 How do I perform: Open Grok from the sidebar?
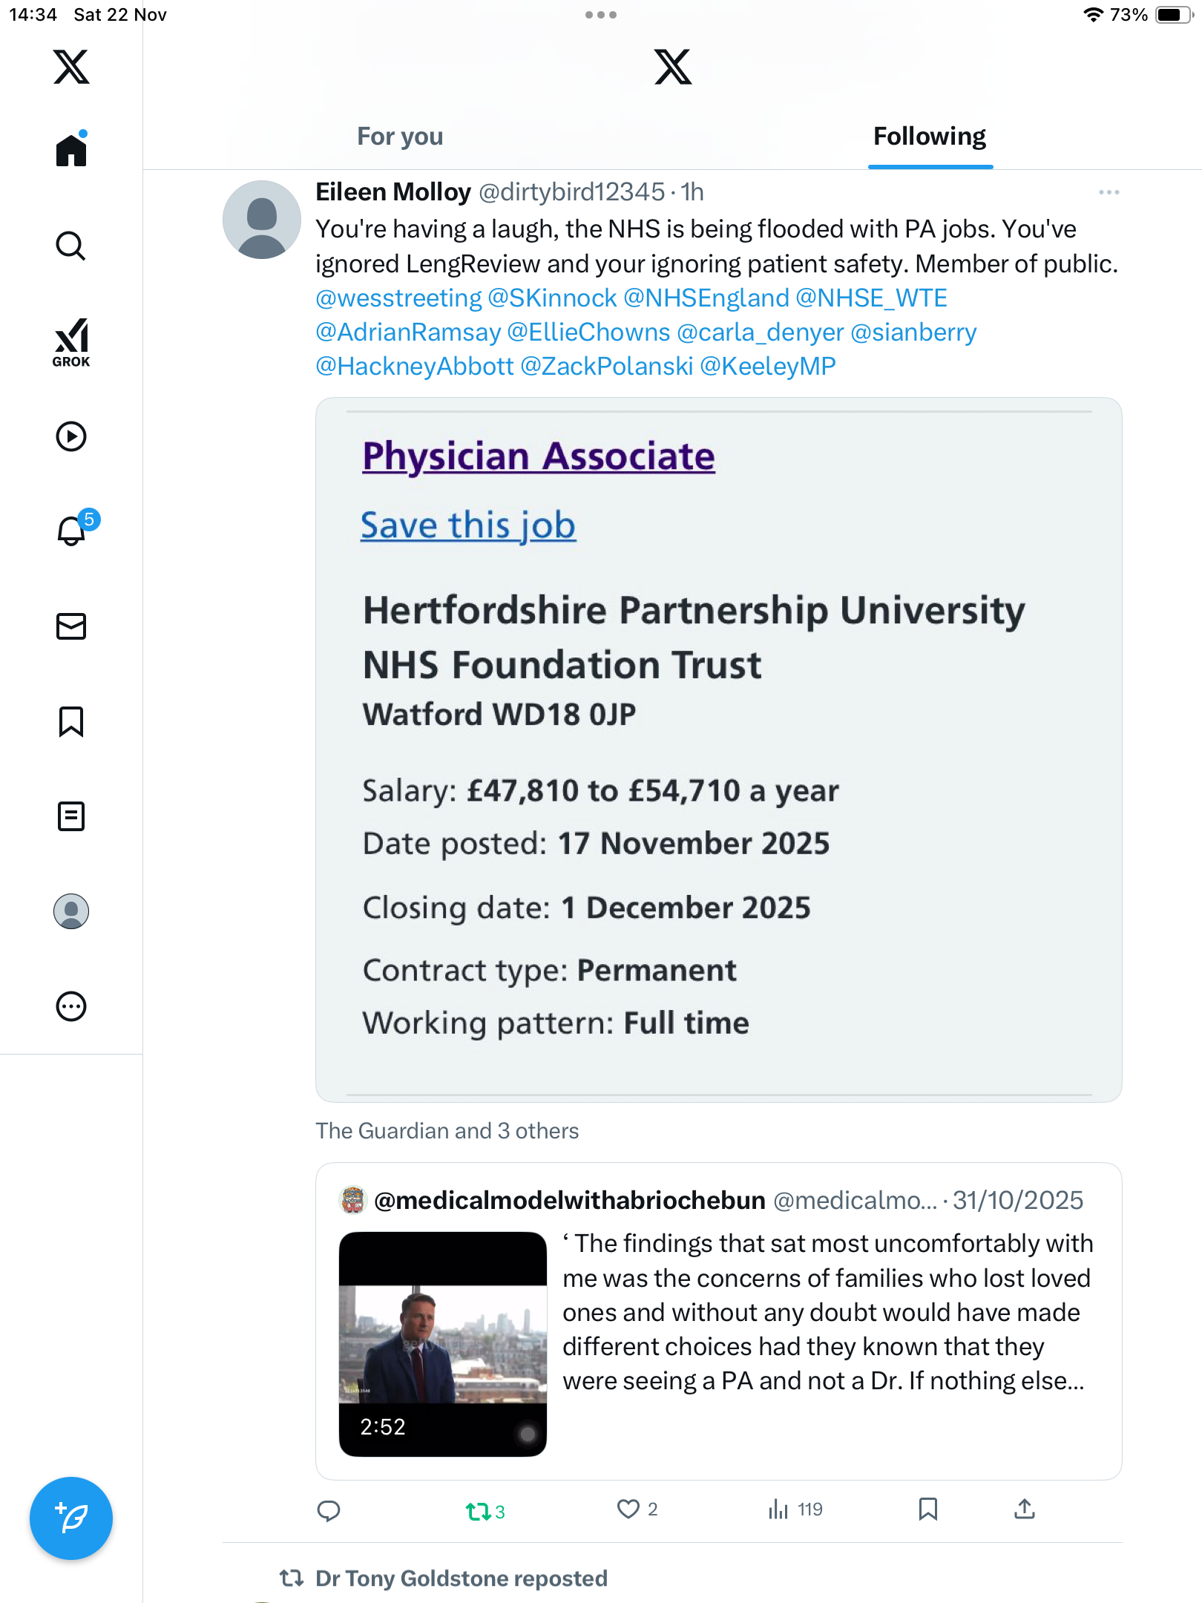click(71, 342)
